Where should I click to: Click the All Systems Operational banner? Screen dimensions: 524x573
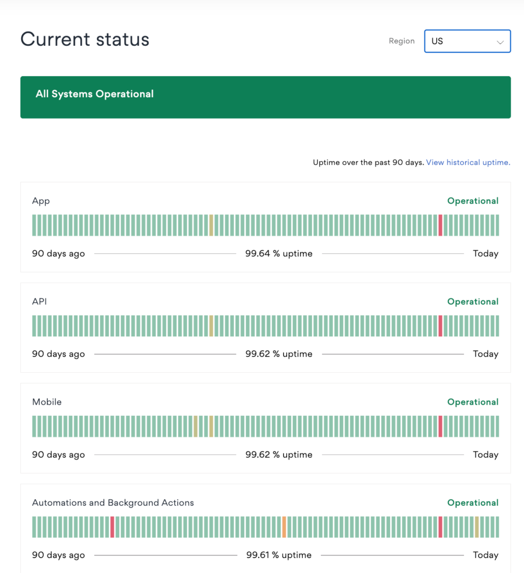click(x=265, y=97)
